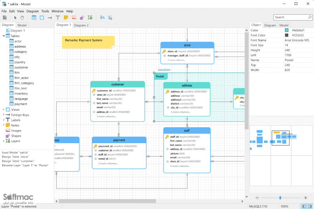Click the payment table header in diagram
Screen dimensions: 314x209
[x=119, y=140]
